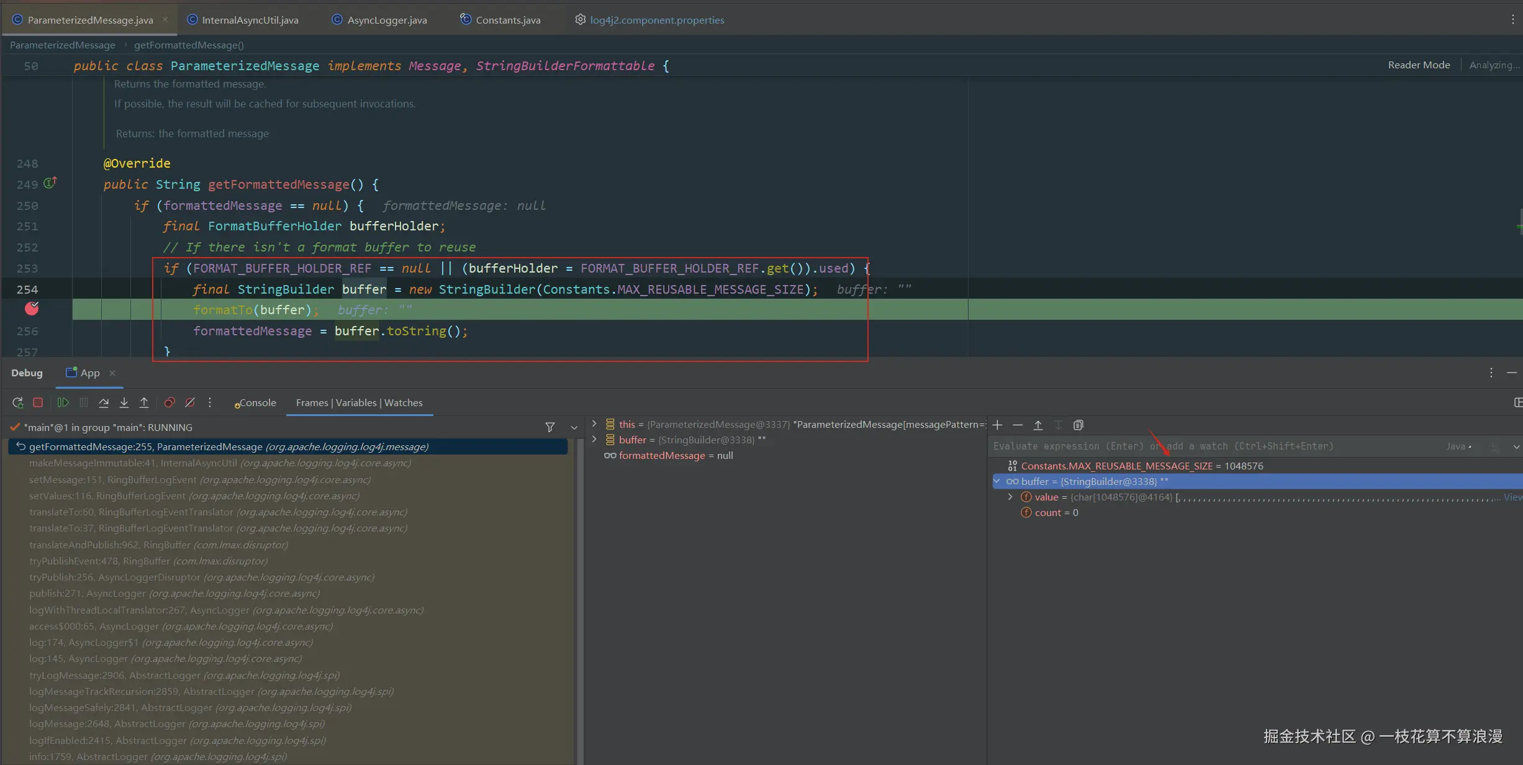1523x765 pixels.
Task: Toggle Reader Mode in the editor
Action: click(1419, 65)
